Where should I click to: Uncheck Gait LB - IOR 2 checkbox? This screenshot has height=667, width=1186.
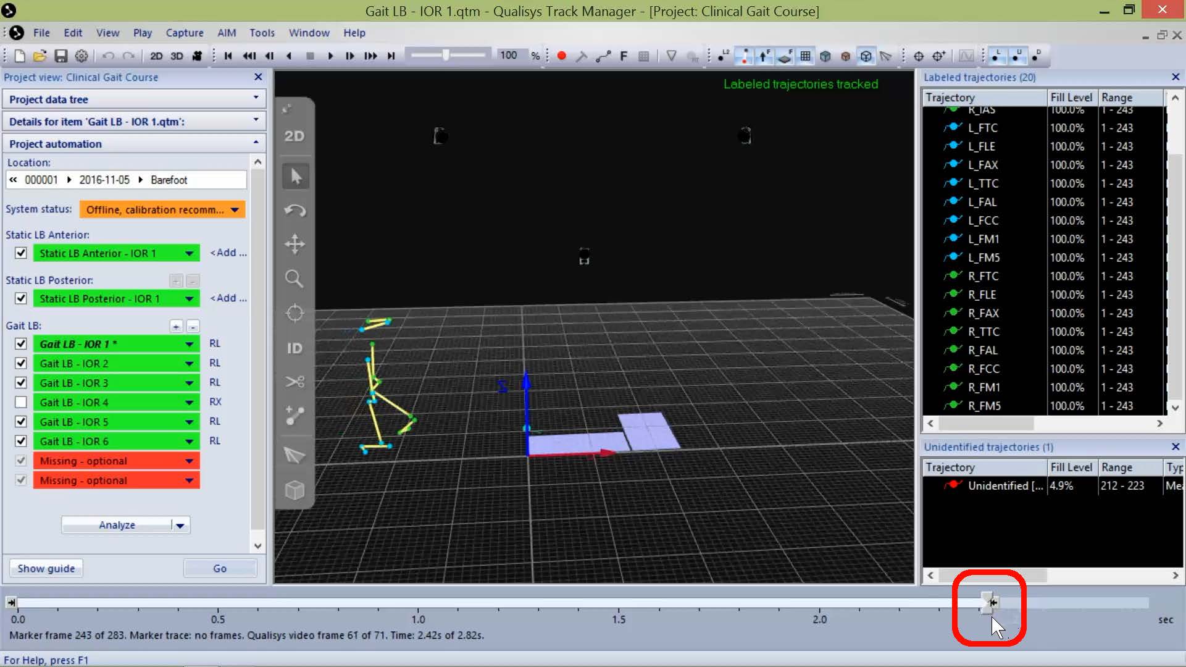[21, 363]
